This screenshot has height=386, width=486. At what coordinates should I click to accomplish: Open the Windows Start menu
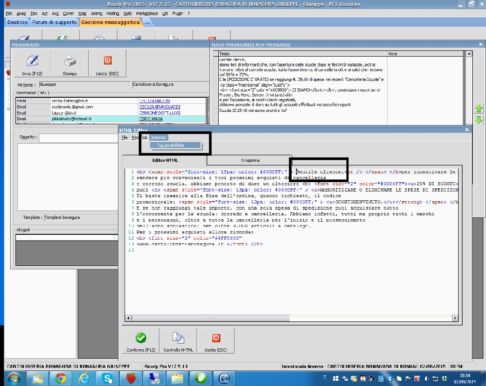tap(14, 378)
